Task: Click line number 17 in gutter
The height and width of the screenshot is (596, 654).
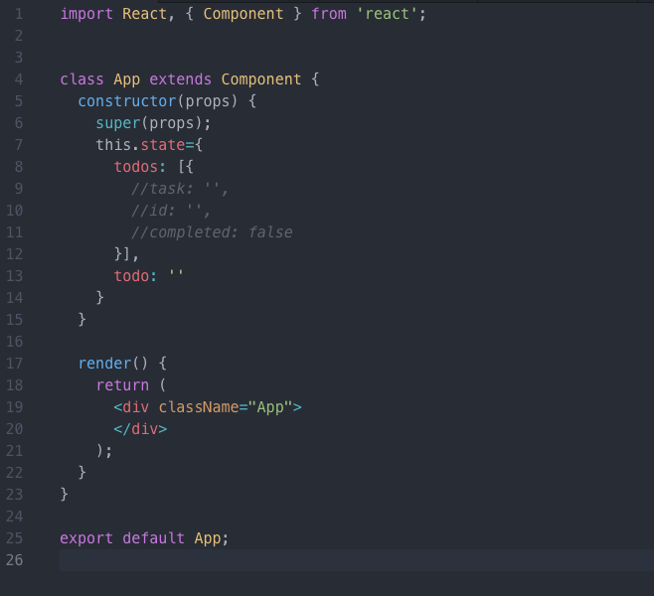Action: [x=14, y=364]
